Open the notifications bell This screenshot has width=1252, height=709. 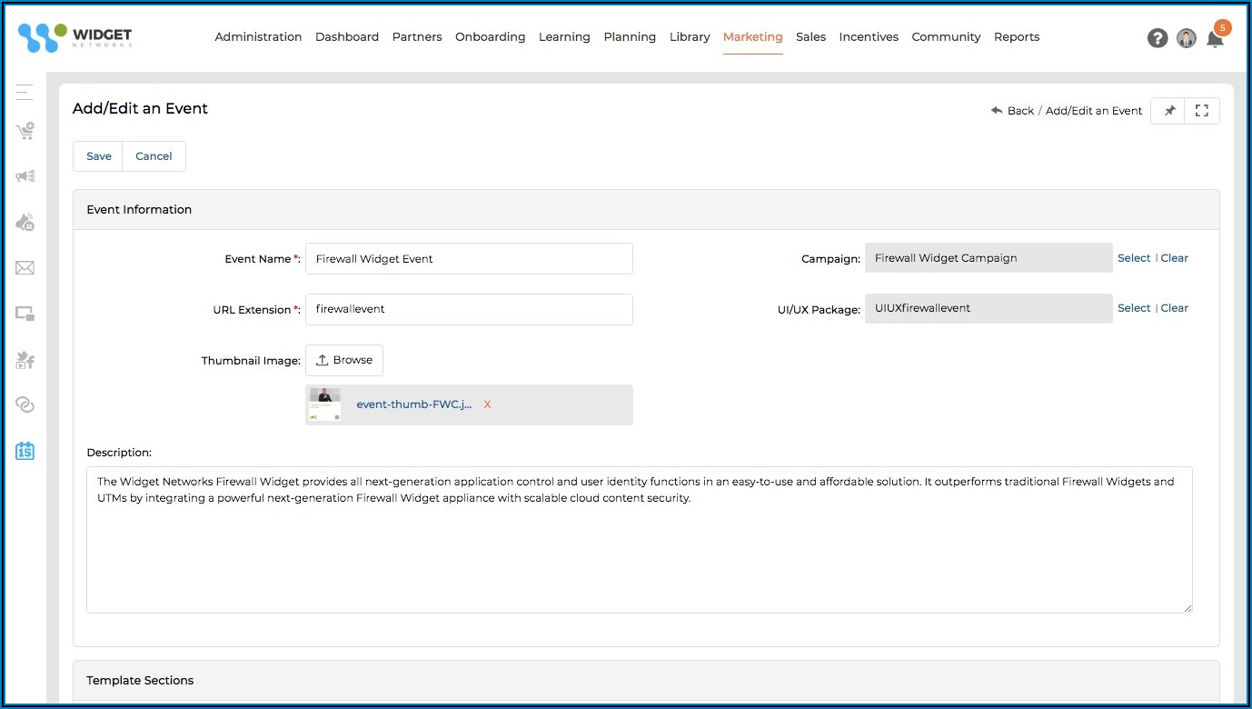coord(1215,38)
